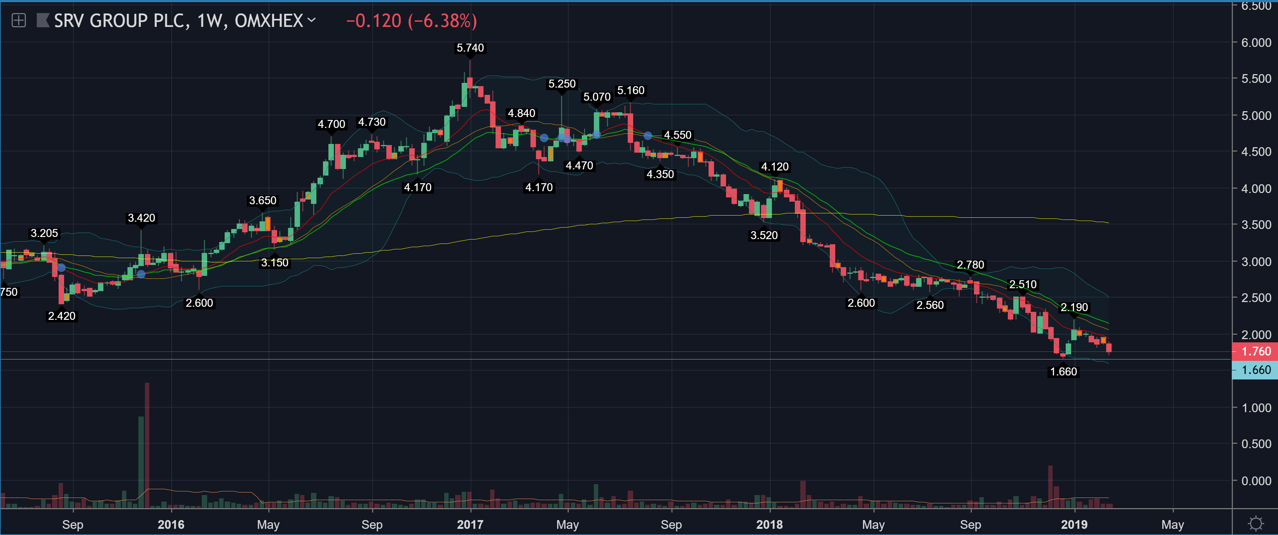Click the blue event dot near the 2.420 low

[61, 267]
